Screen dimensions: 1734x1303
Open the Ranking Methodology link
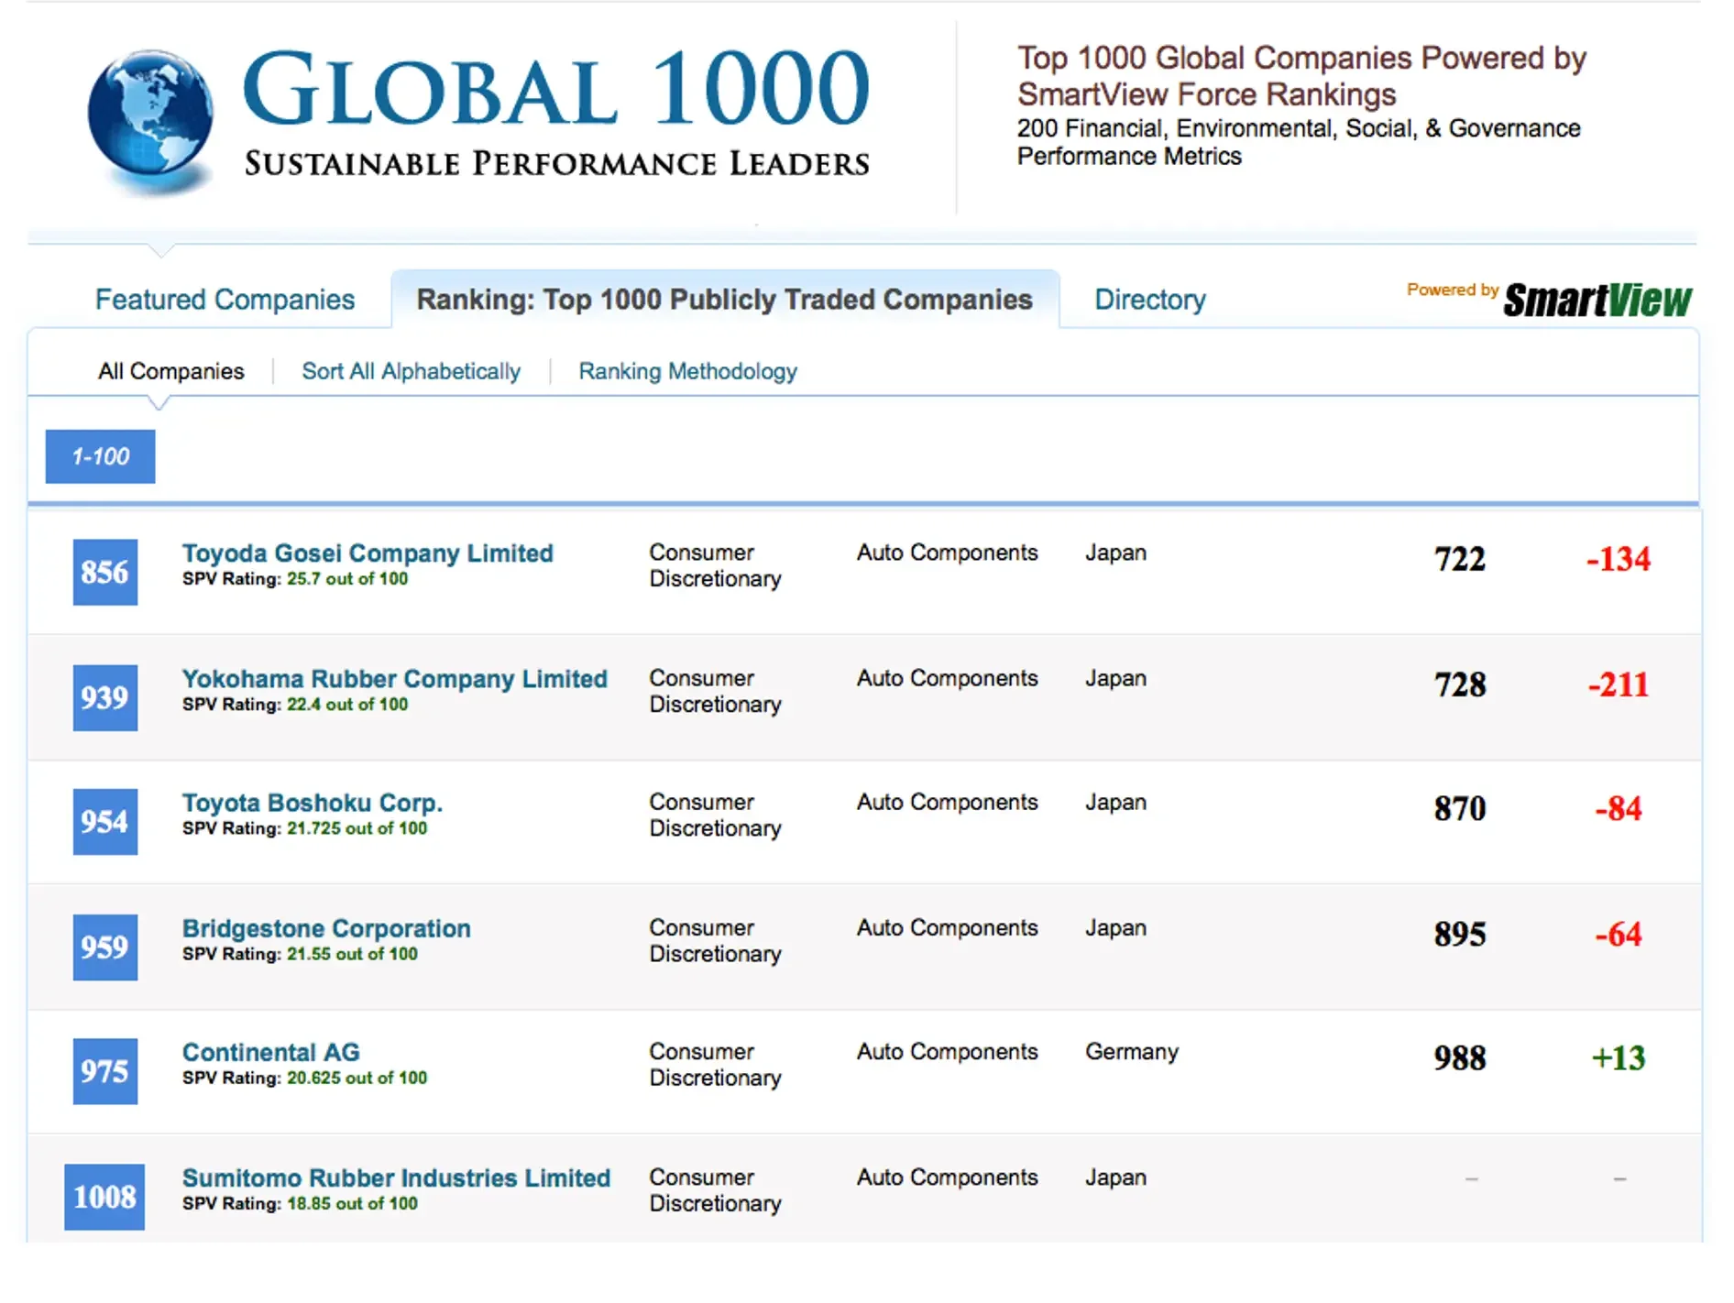tap(687, 371)
